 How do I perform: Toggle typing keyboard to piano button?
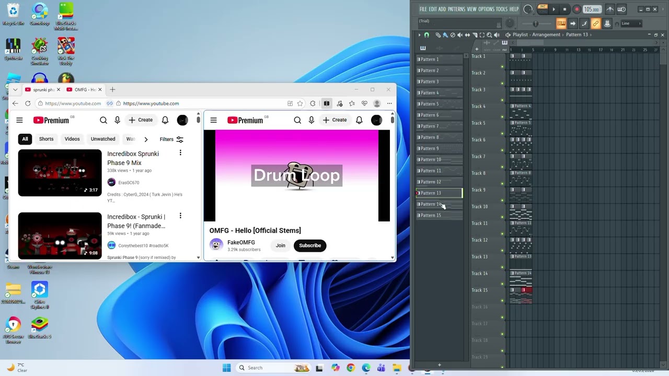point(561,23)
